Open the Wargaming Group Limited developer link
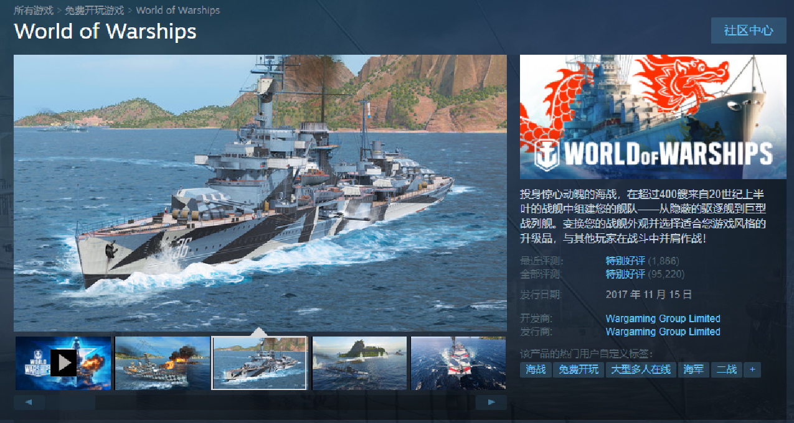Screen dimensions: 794x423 (663, 318)
